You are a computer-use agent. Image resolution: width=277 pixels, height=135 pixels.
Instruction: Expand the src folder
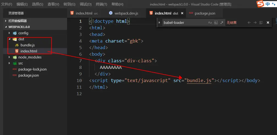[9, 63]
